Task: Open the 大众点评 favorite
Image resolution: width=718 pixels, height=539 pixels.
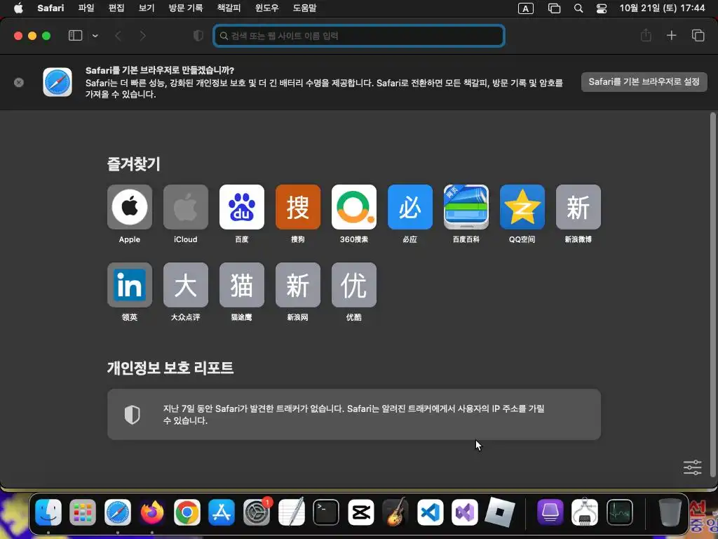Action: click(185, 285)
